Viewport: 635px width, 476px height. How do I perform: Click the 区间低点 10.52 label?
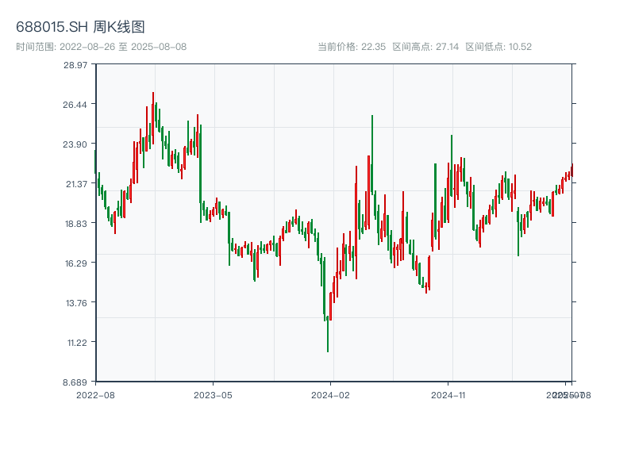coord(498,47)
